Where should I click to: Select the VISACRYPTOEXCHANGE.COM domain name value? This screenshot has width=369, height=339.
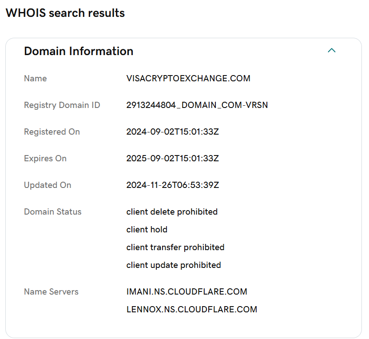[x=188, y=78]
